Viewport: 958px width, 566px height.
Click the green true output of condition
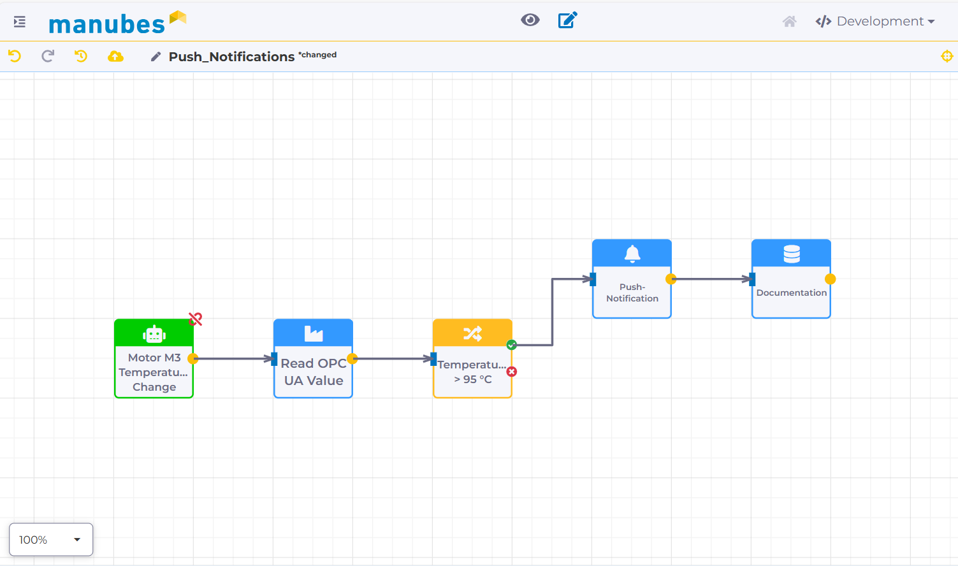pos(511,345)
